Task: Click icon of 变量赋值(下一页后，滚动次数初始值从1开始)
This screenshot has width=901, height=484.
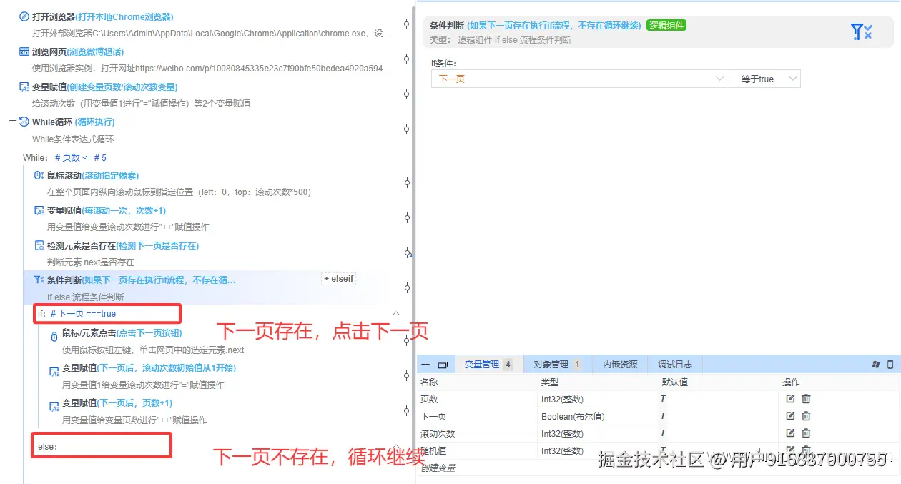Action: pyautogui.click(x=54, y=372)
